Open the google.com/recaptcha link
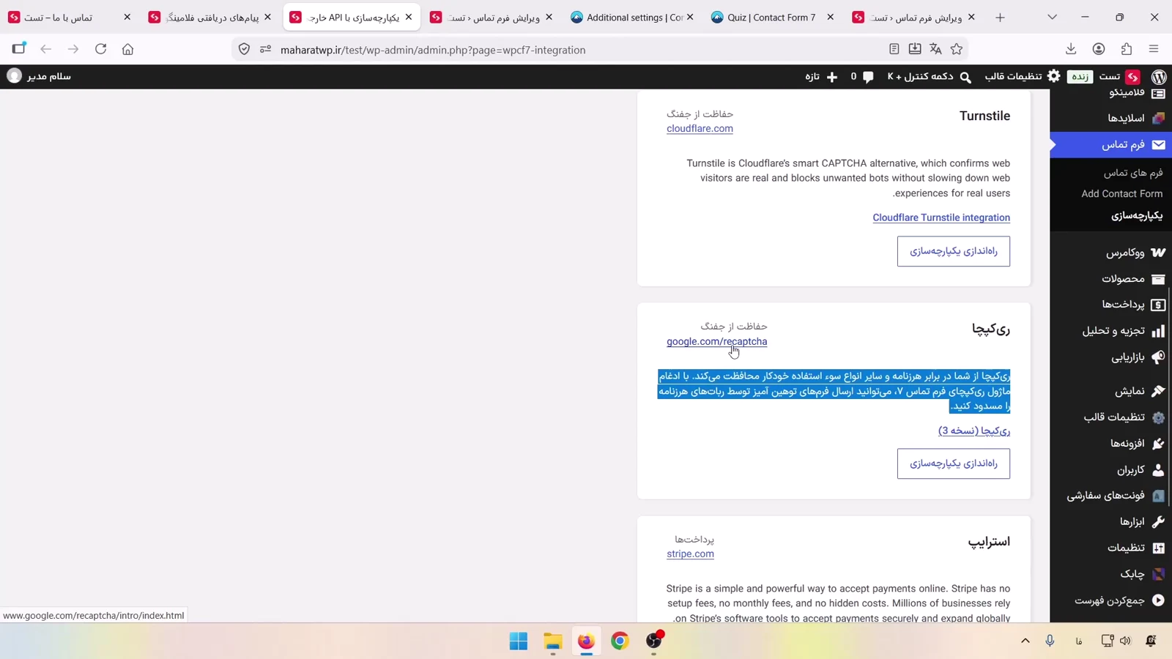1172x659 pixels. click(716, 341)
